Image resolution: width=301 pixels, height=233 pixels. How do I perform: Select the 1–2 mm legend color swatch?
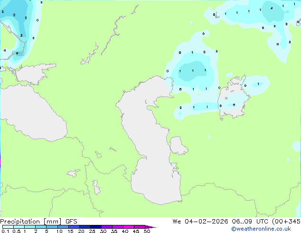coord(30,227)
